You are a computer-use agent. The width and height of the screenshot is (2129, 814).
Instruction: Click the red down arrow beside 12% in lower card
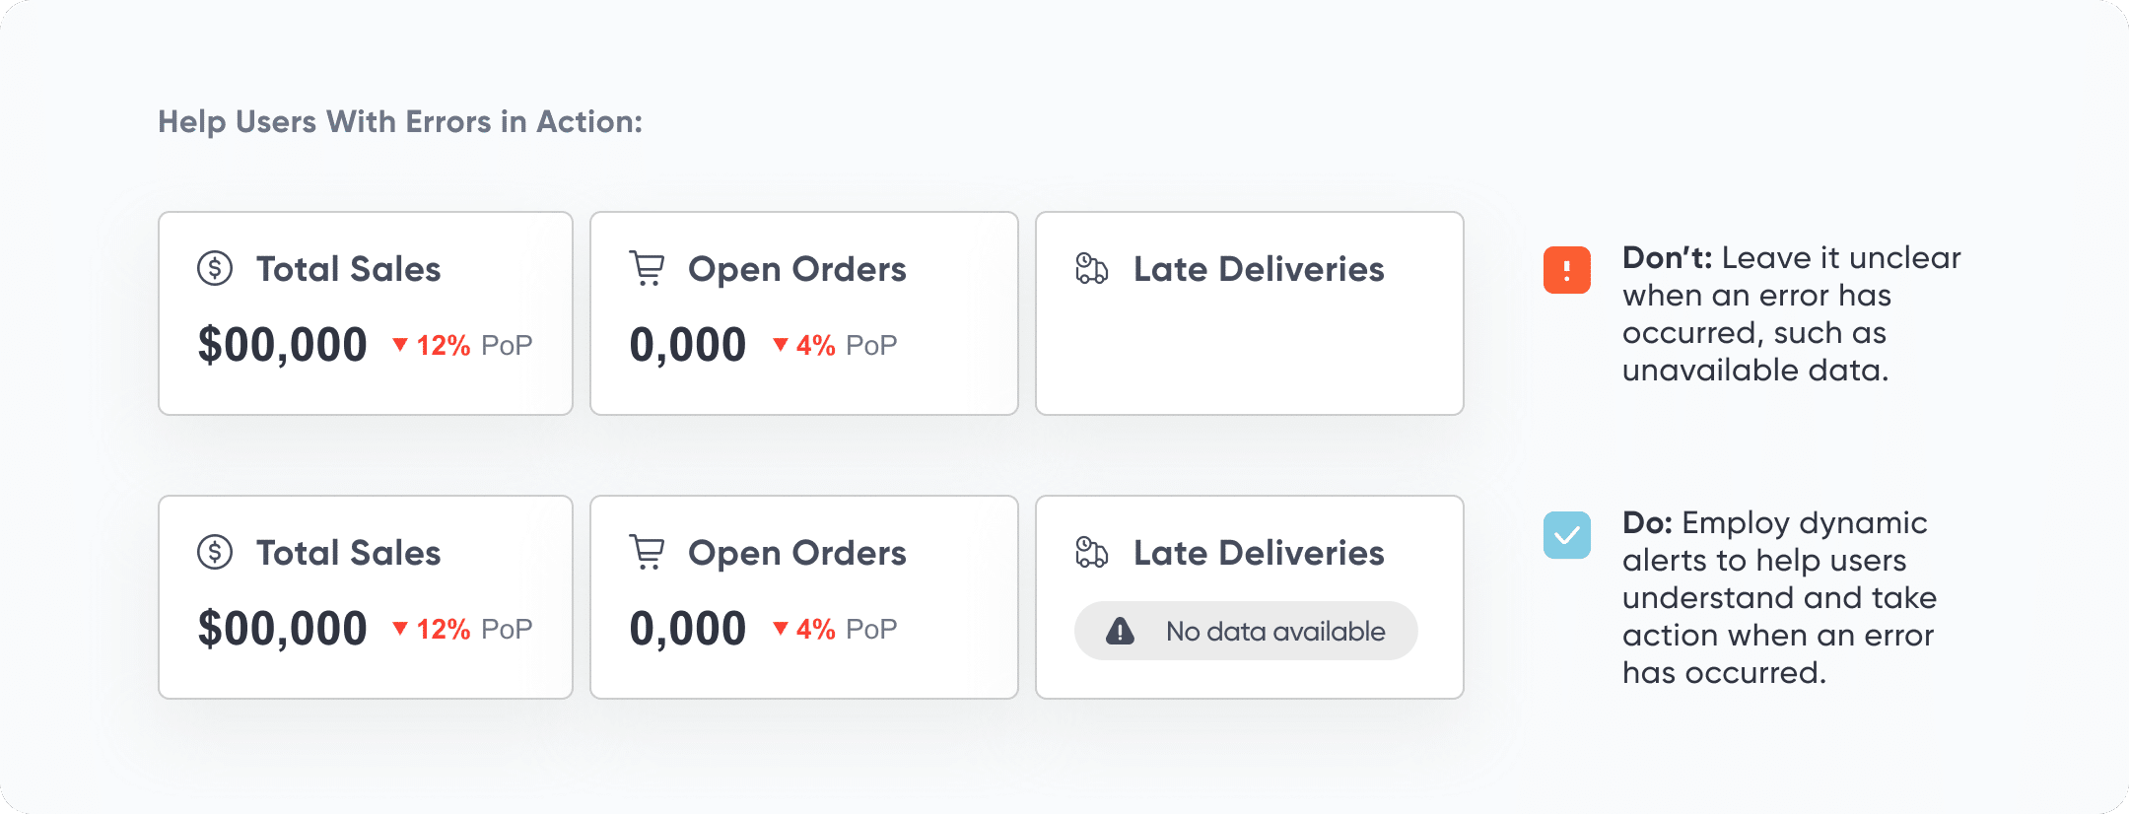pos(400,628)
